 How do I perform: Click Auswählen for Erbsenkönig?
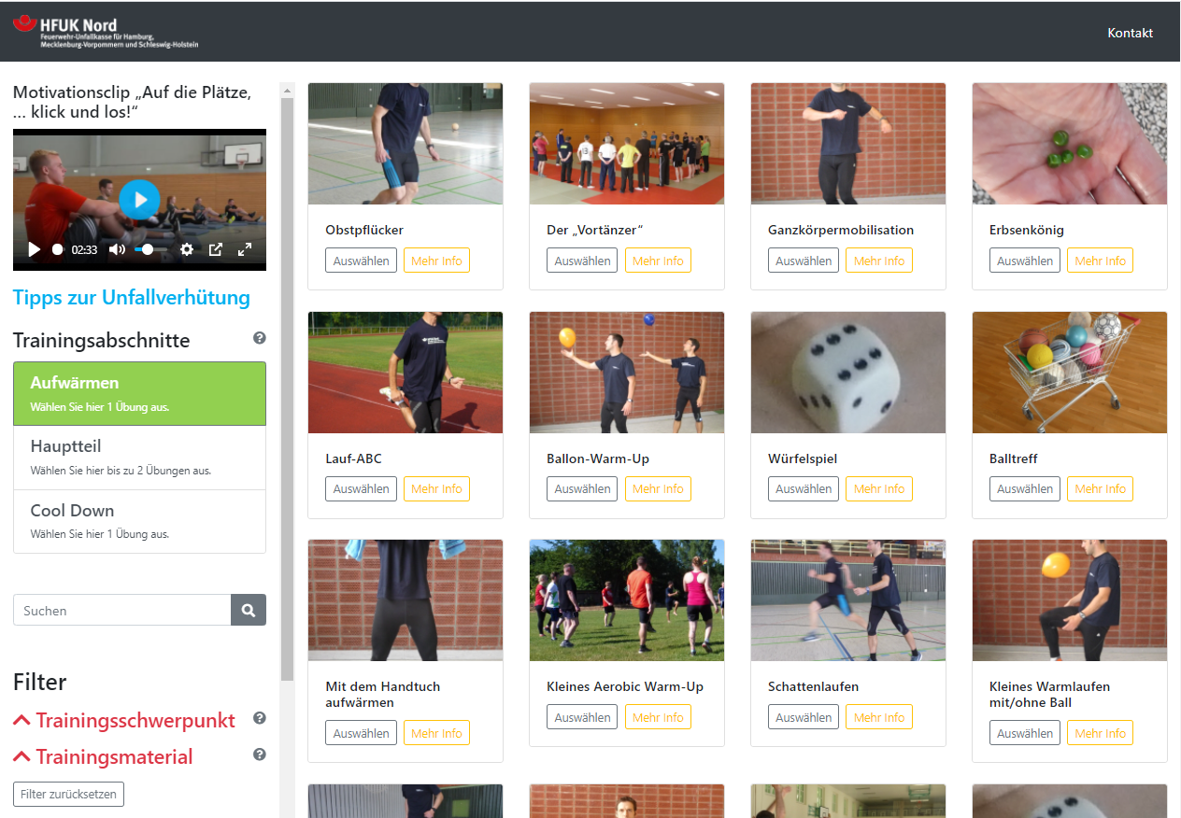(x=1025, y=261)
